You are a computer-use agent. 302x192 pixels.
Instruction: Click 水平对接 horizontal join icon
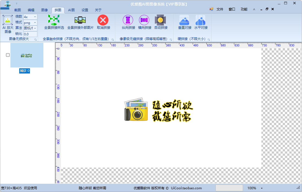[x=200, y=20]
